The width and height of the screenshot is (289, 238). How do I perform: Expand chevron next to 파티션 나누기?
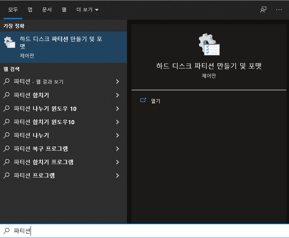[117, 135]
